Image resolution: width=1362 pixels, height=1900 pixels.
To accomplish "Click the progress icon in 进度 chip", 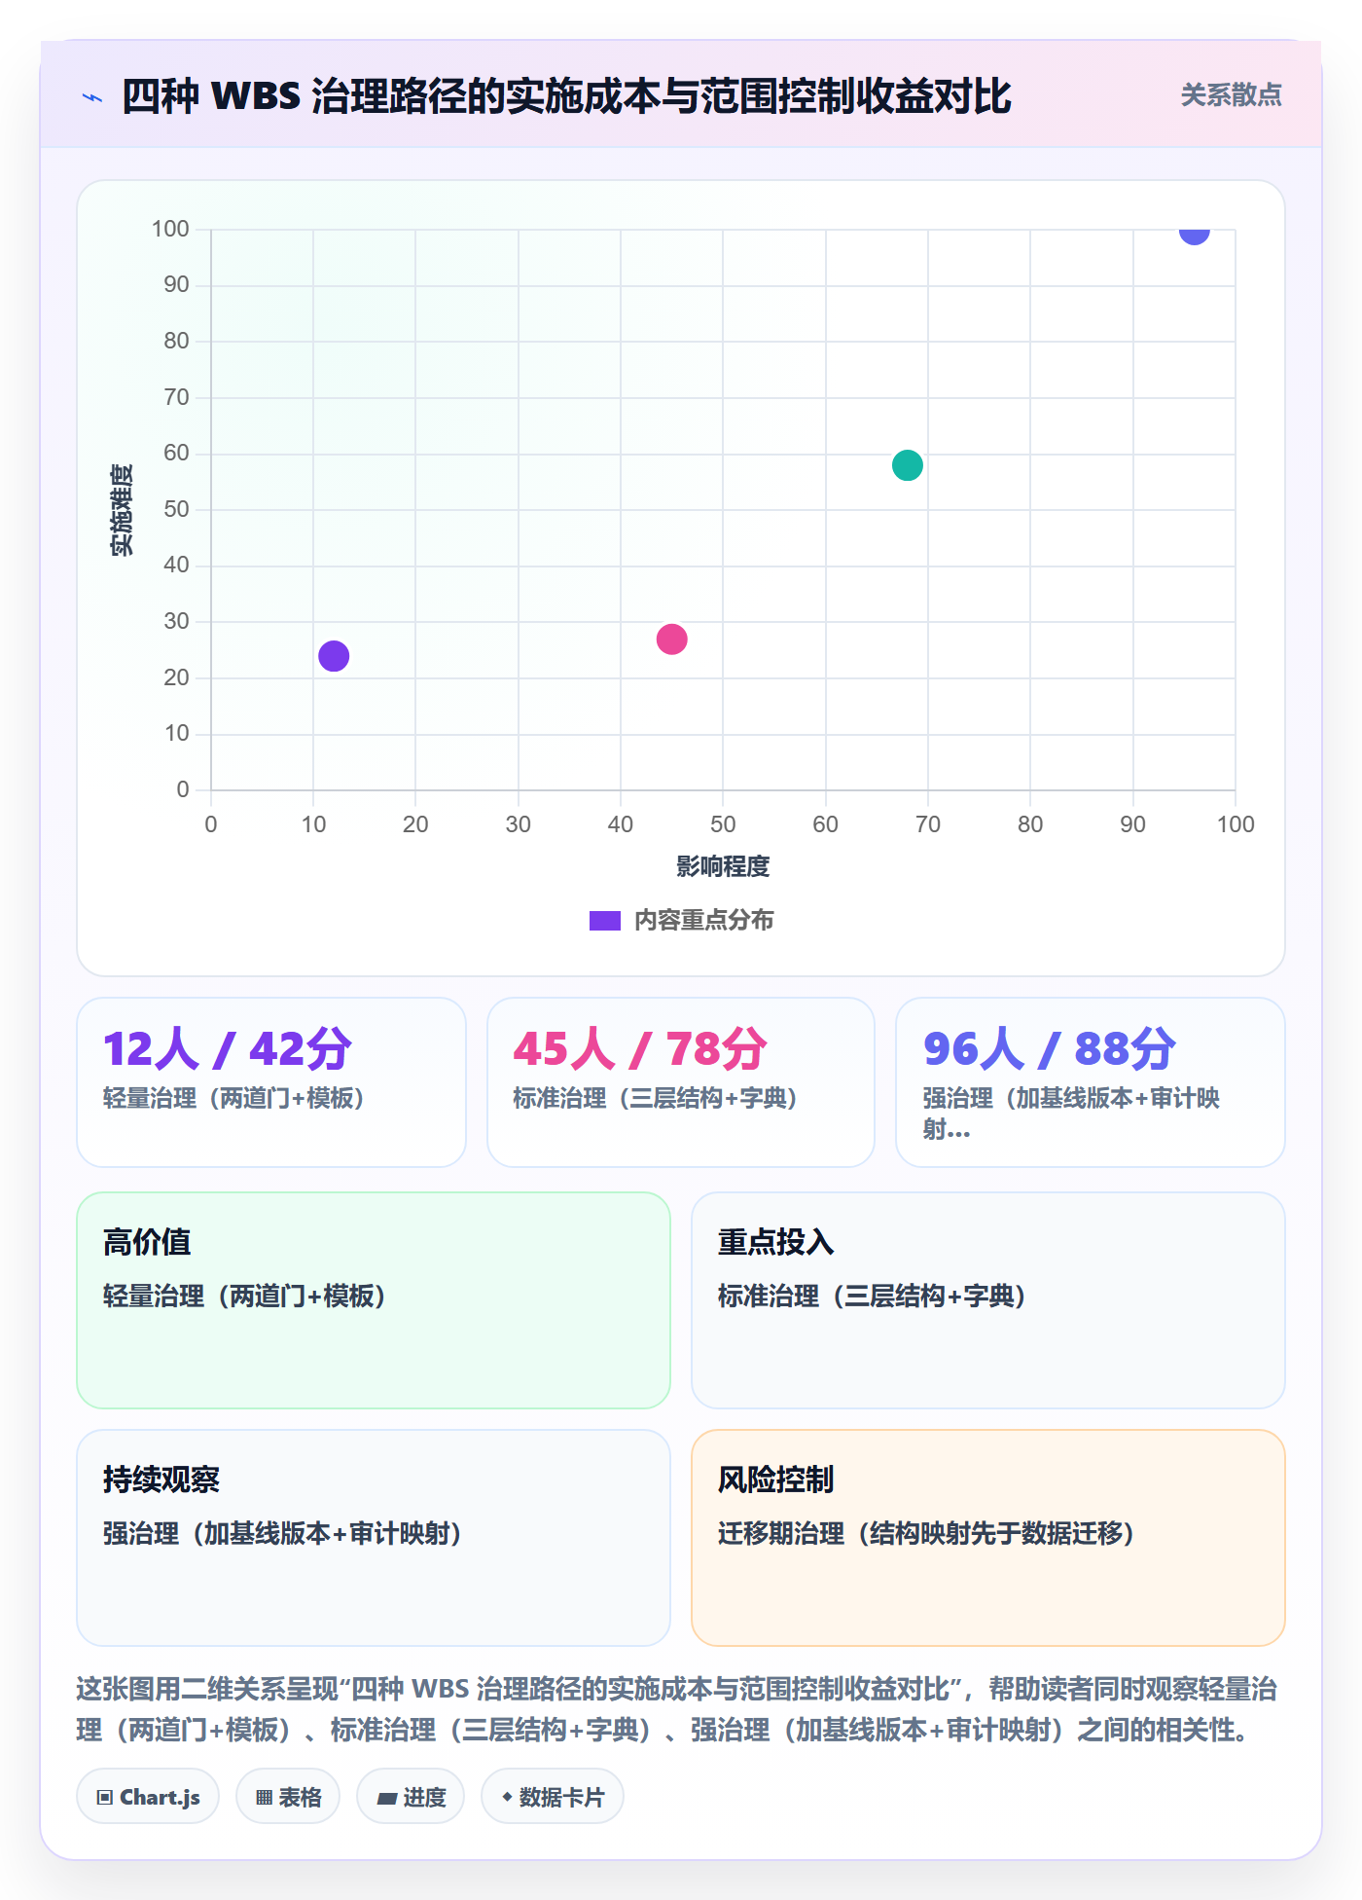I will click(x=387, y=1799).
